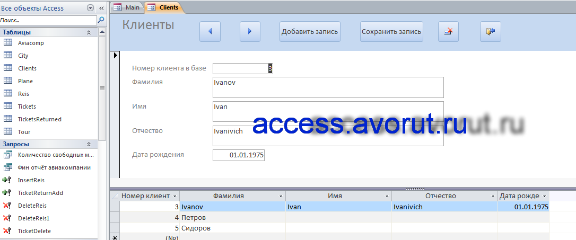Image resolution: width=576 pixels, height=240 pixels.
Task: Click the new record asterisk row selector
Action: (x=115, y=237)
